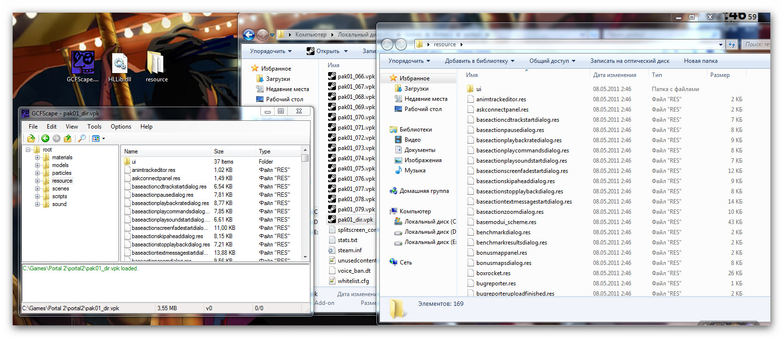Click the magnifier Find icon in GCFScape

[82, 139]
